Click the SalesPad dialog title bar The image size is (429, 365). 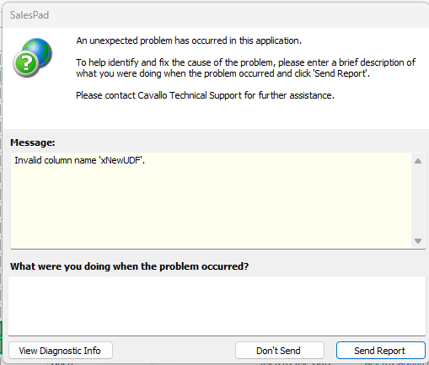(216, 15)
